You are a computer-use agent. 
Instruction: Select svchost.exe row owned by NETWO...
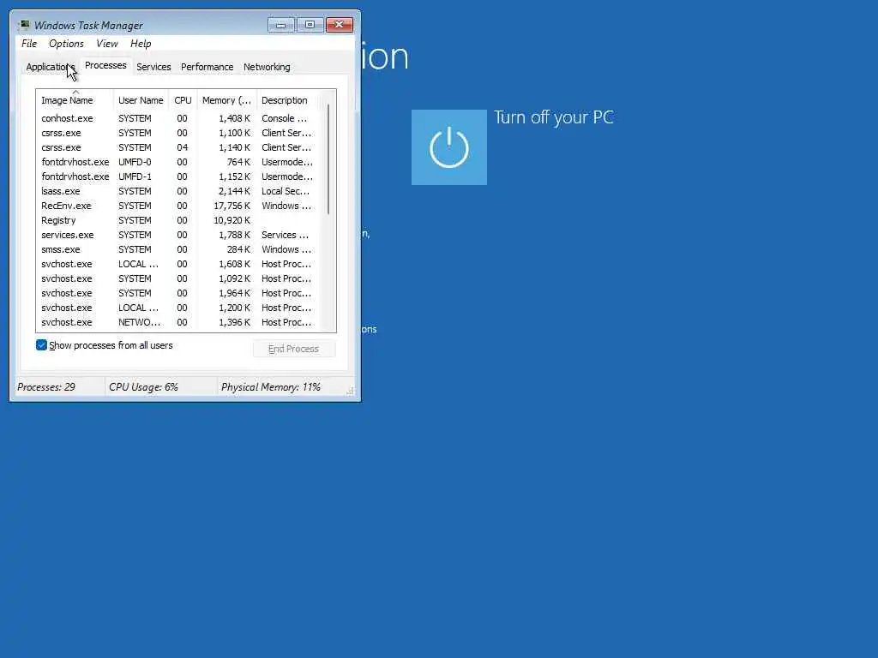179,322
